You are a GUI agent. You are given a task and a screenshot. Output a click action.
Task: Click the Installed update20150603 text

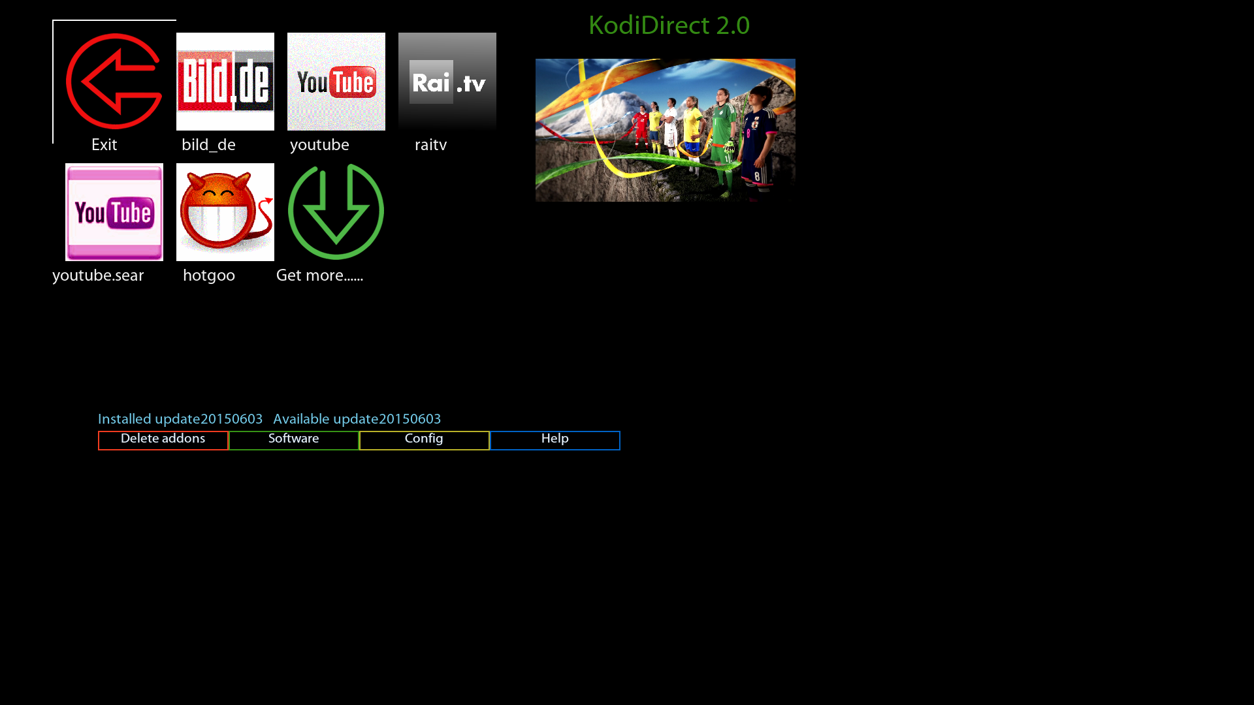pos(180,420)
